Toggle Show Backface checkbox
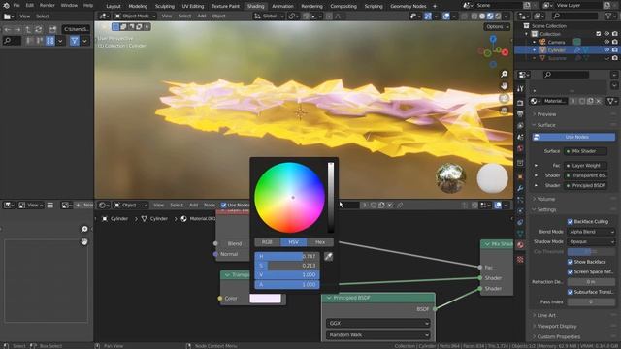The width and height of the screenshot is (621, 349). [570, 262]
